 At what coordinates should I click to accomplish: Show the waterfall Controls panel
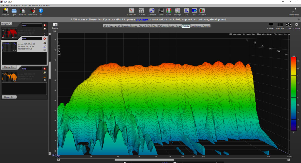297,25
